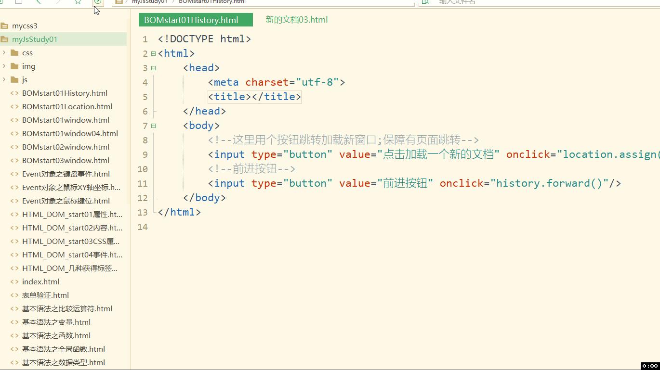Click the file icon of BOMstart01window04.html
Viewport: 660px width, 370px height.
(x=14, y=134)
